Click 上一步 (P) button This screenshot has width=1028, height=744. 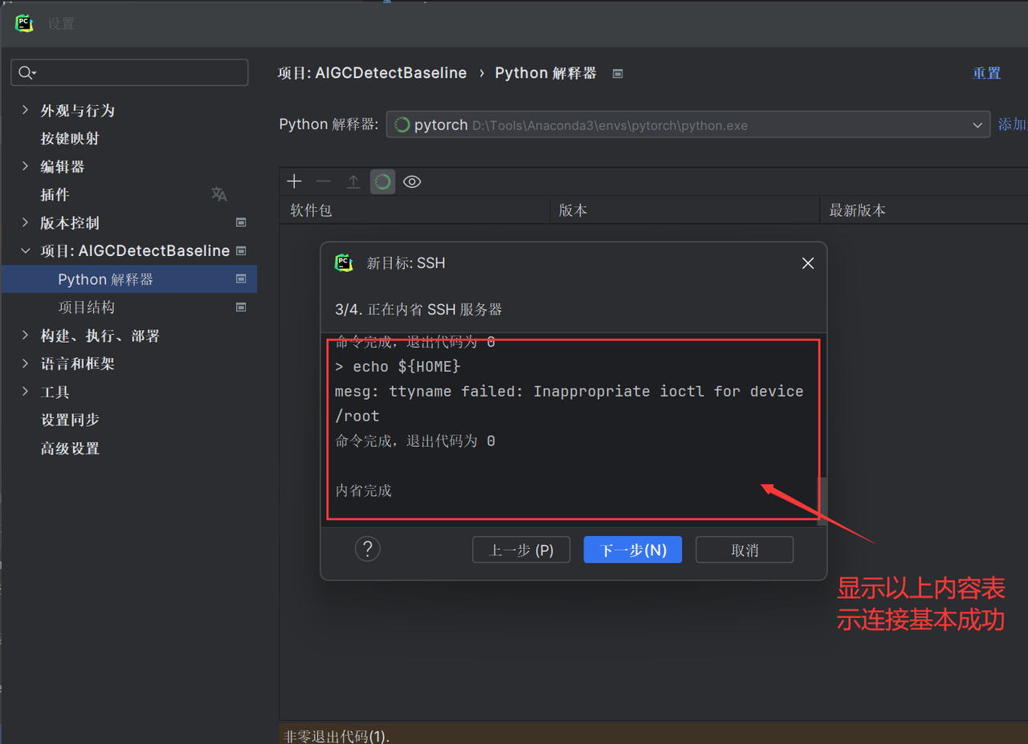coord(521,550)
